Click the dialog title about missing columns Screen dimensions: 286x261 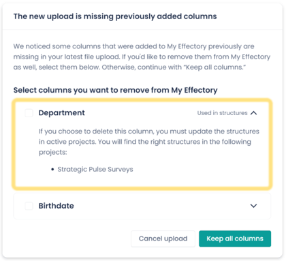tap(115, 16)
